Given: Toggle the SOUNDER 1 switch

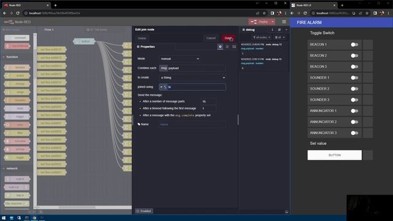Looking at the screenshot, I should click(x=354, y=78).
